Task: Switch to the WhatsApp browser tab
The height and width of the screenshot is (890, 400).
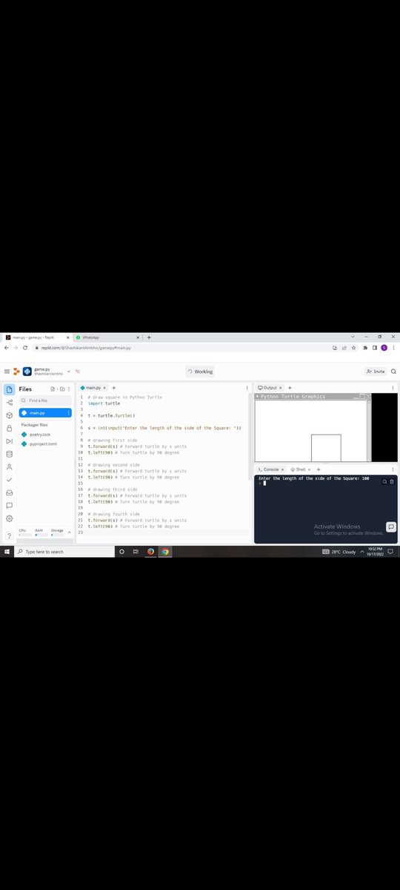Action: pyautogui.click(x=107, y=337)
